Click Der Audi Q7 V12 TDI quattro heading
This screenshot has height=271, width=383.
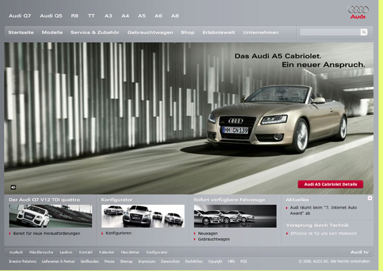(x=44, y=200)
